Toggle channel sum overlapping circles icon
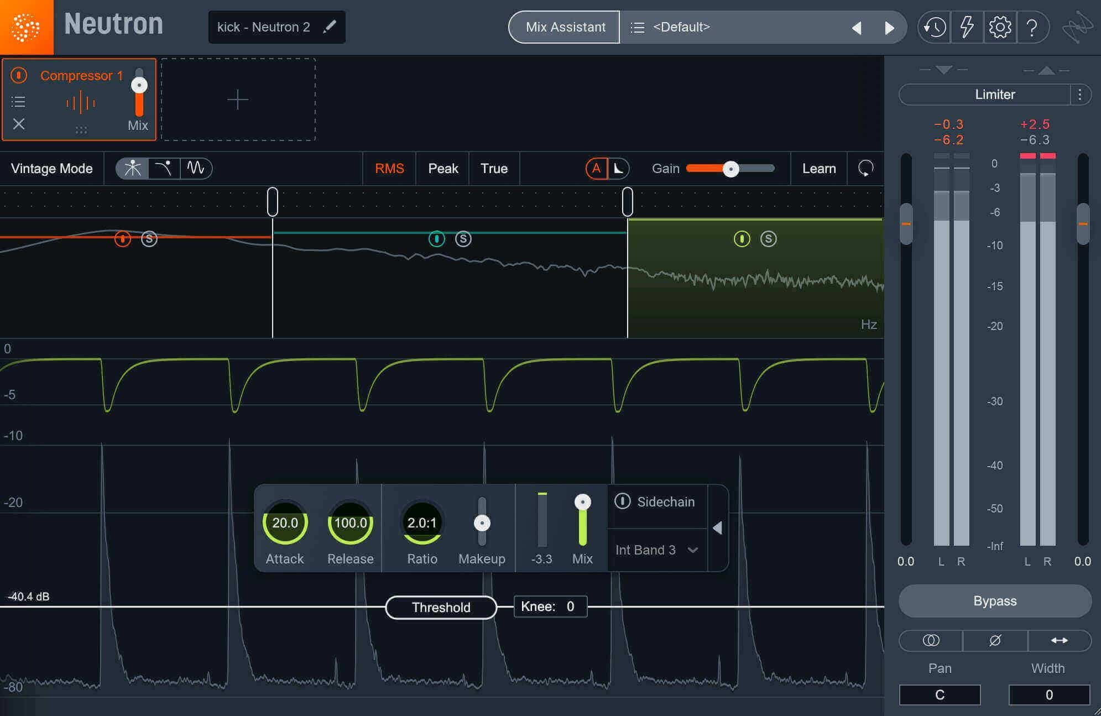This screenshot has width=1101, height=716. (x=931, y=640)
